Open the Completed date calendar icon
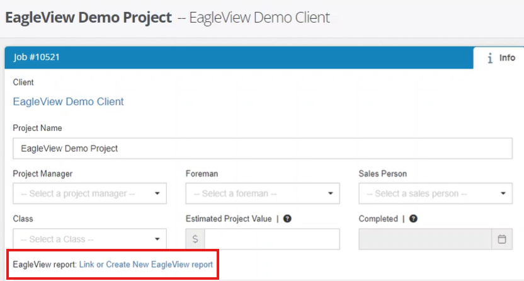524x281 pixels. pos(501,239)
